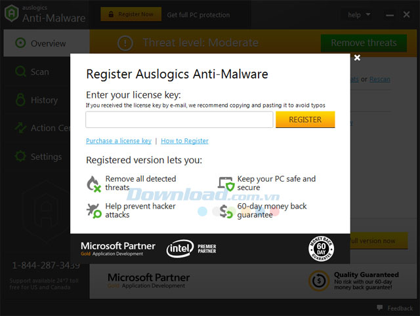Click the full version now button

(379, 241)
